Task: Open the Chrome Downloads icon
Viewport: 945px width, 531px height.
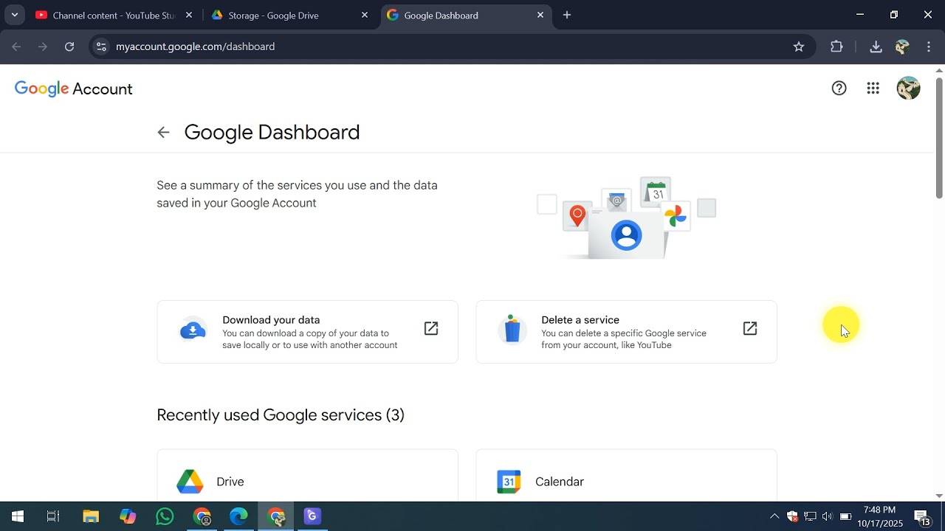Action: click(x=876, y=46)
